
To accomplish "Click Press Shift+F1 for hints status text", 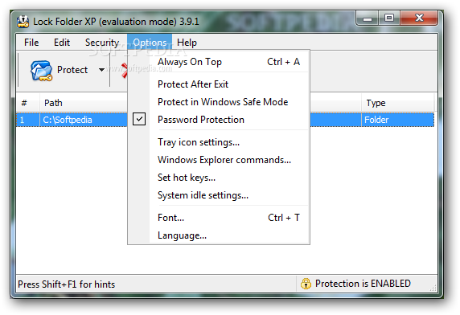I will click(67, 284).
